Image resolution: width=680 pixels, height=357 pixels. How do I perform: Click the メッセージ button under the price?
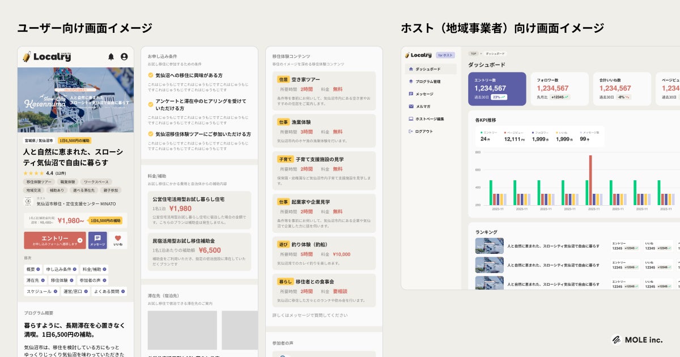point(97,240)
